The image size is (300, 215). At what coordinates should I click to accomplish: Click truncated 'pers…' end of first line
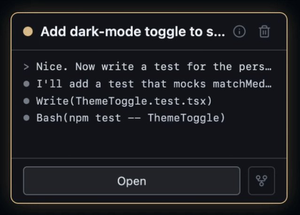pyautogui.click(x=255, y=67)
